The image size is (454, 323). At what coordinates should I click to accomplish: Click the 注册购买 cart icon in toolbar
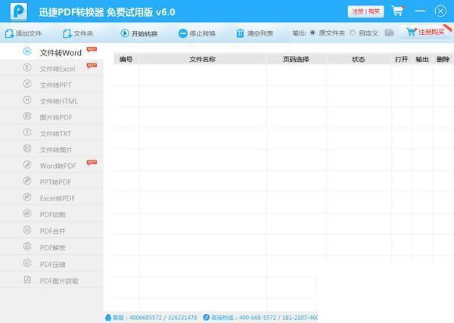click(411, 32)
